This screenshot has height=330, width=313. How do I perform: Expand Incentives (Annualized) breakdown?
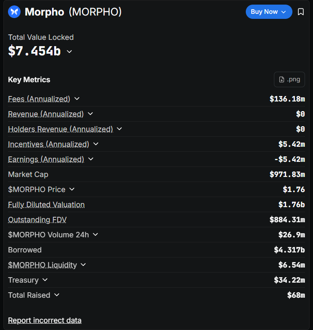pos(96,144)
